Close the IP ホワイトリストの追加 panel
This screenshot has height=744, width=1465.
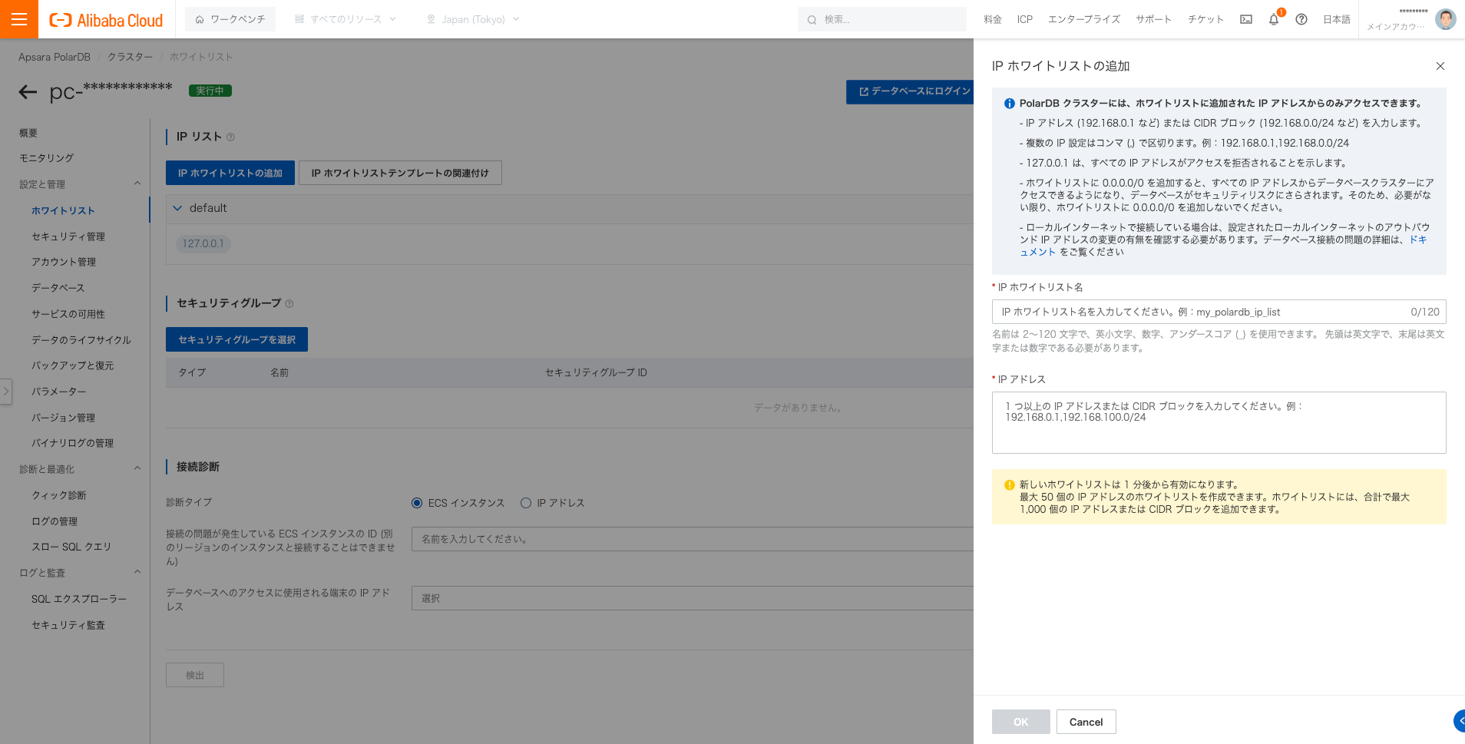coord(1440,66)
